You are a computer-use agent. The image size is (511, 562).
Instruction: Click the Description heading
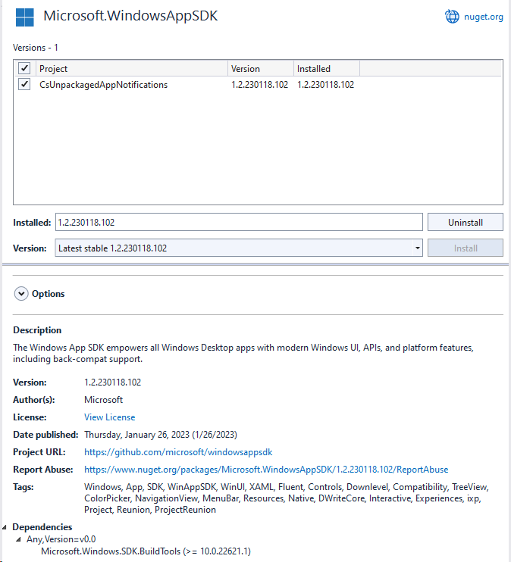37,330
